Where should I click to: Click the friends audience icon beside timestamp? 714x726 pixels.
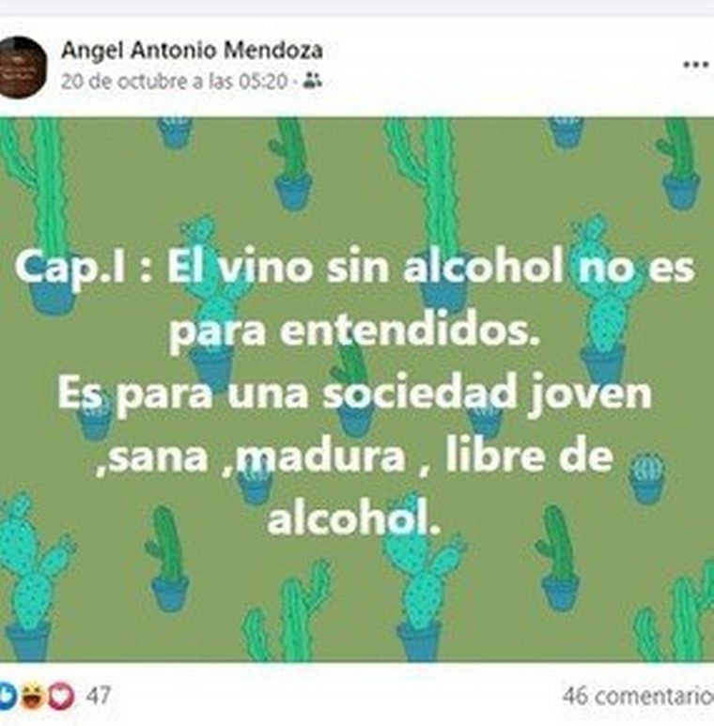click(313, 82)
